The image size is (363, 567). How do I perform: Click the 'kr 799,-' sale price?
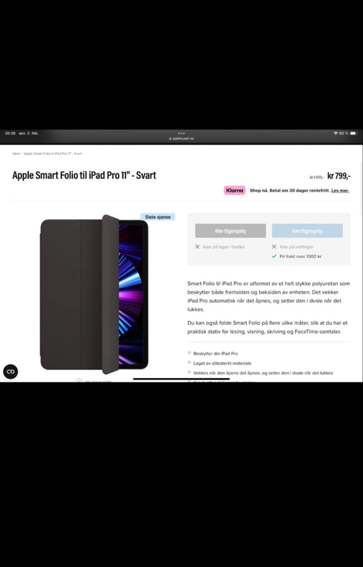click(x=339, y=176)
